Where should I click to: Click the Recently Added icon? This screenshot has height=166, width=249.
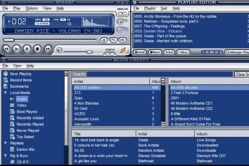pos(12,118)
